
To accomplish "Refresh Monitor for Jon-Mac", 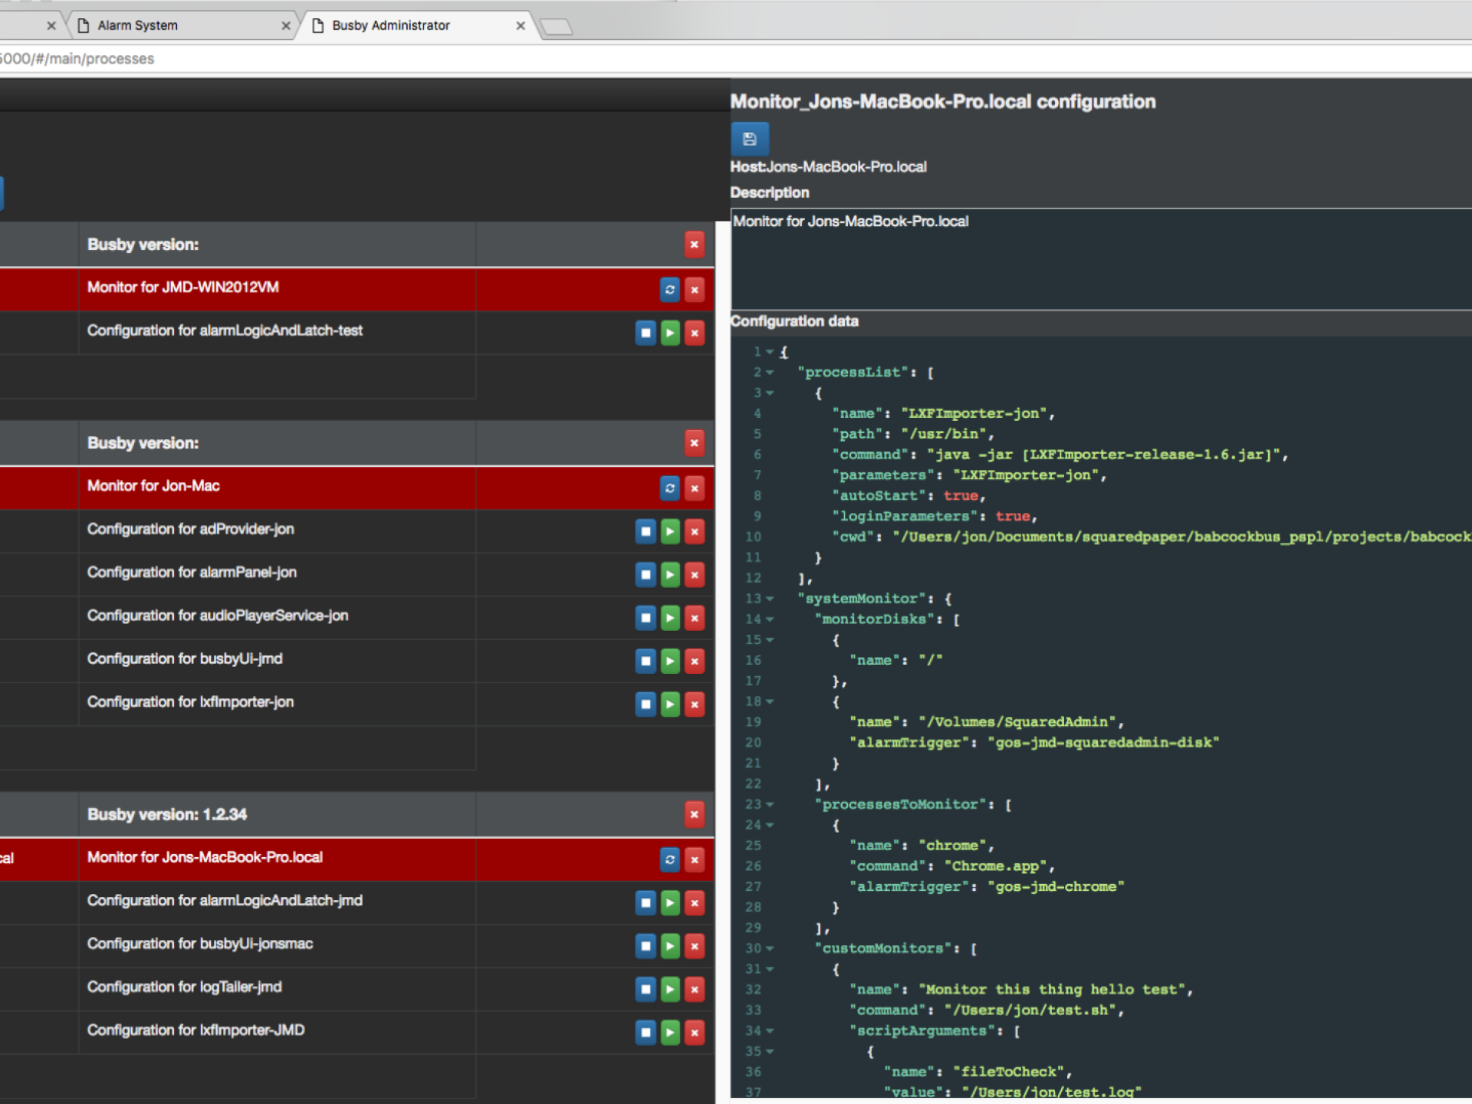I will pos(670,488).
